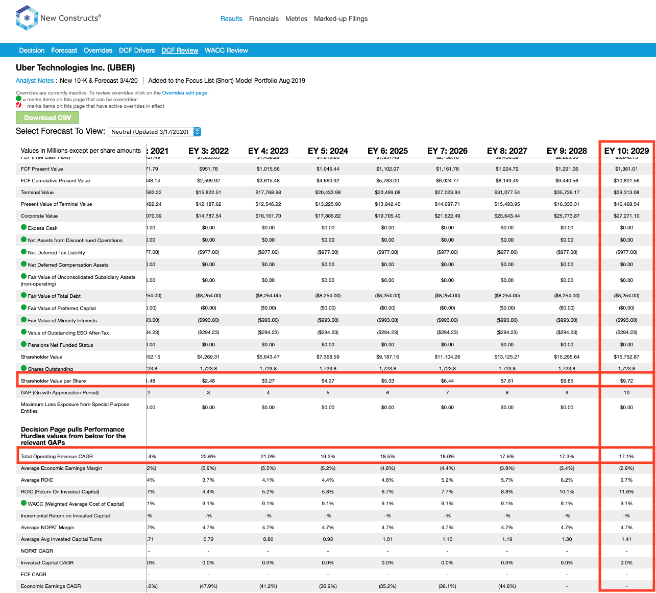656x593 pixels.
Task: Open the Financials top navigation tab
Action: [x=264, y=18]
